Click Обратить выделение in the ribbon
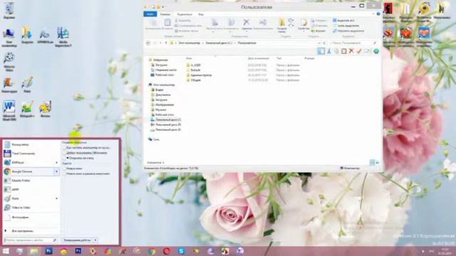456x256 pixels. click(x=348, y=31)
